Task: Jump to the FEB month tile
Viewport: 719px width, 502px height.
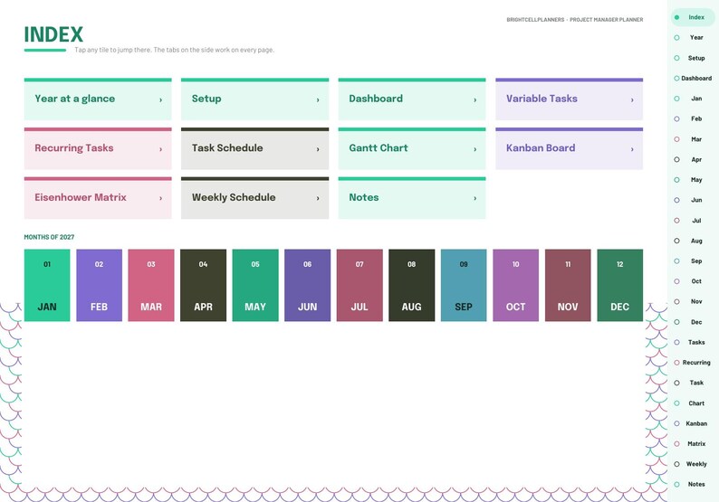Action: coord(99,285)
